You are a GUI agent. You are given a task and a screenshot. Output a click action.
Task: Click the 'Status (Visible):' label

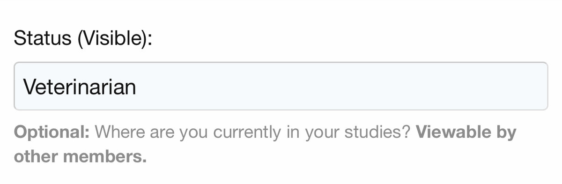[83, 39]
